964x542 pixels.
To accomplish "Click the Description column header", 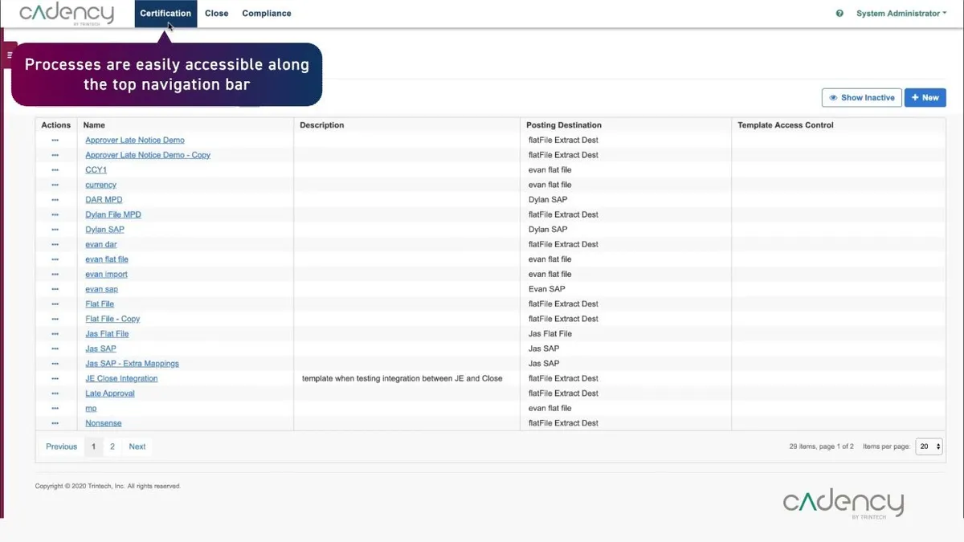I will click(x=322, y=125).
